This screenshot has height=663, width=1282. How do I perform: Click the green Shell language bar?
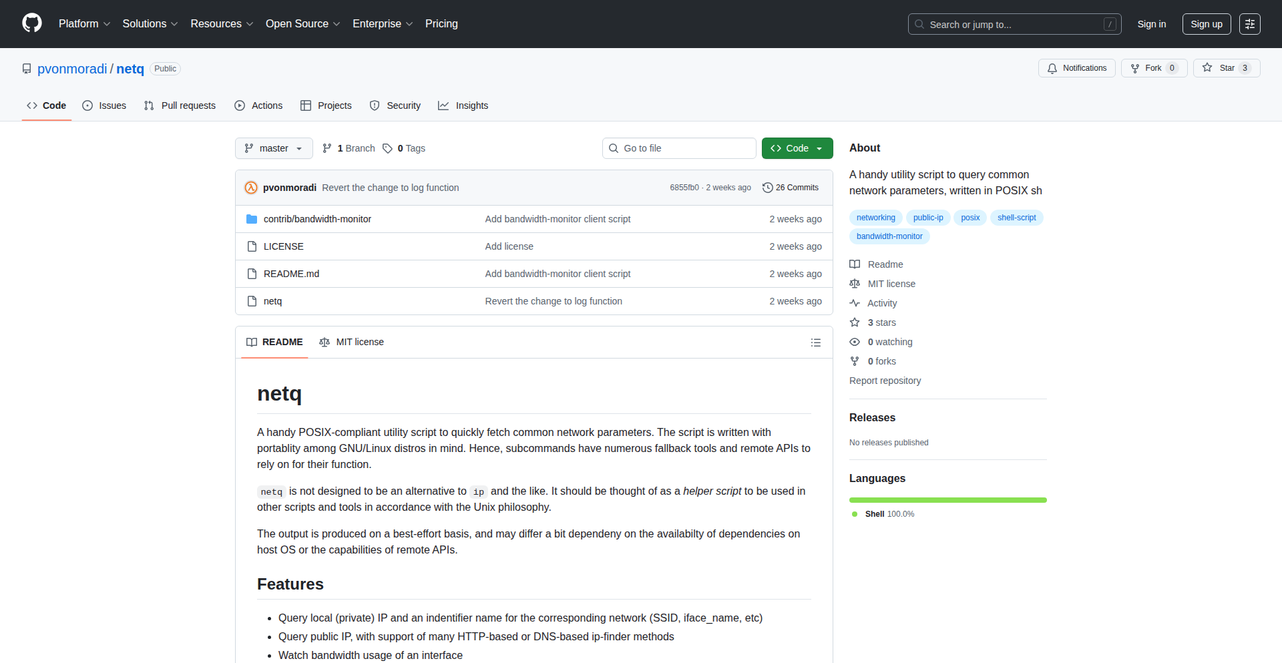[947, 500]
